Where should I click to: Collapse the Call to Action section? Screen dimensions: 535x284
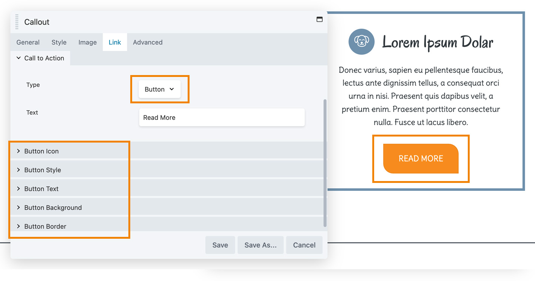pyautogui.click(x=40, y=58)
